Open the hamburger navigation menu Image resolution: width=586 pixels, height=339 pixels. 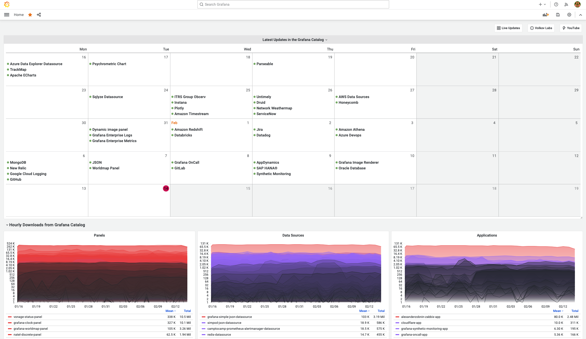click(7, 15)
